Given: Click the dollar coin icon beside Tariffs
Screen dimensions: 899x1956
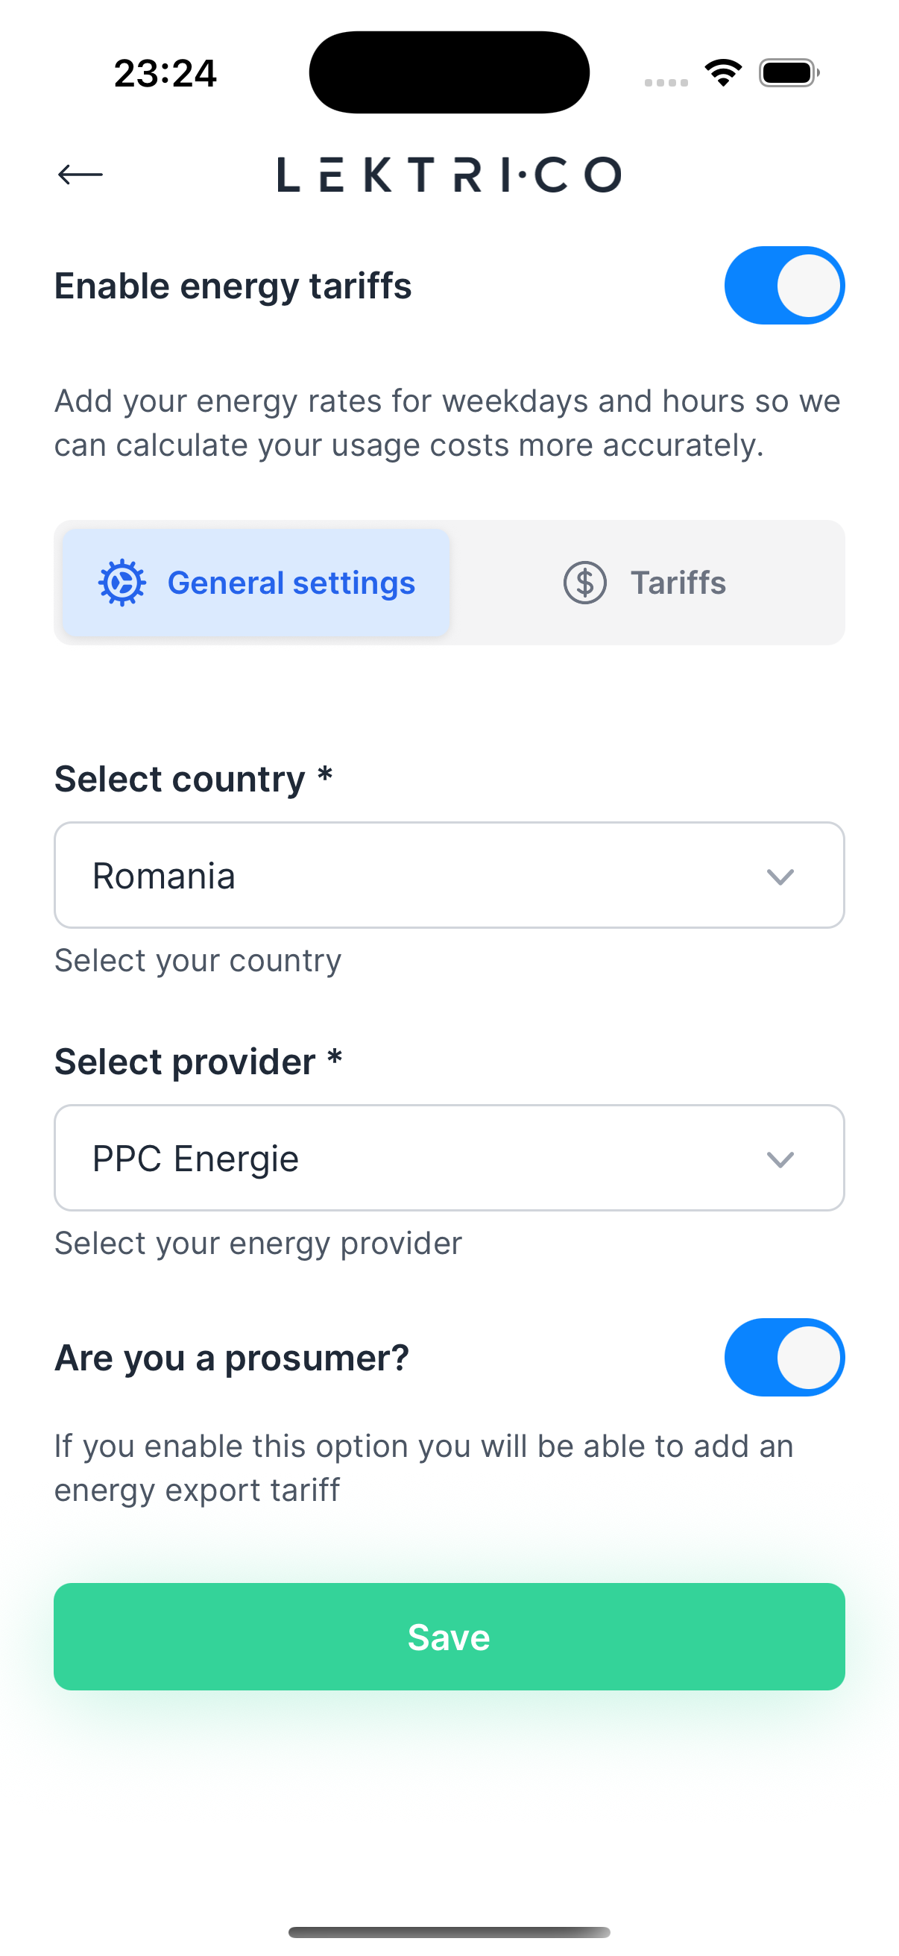Looking at the screenshot, I should click(x=585, y=583).
